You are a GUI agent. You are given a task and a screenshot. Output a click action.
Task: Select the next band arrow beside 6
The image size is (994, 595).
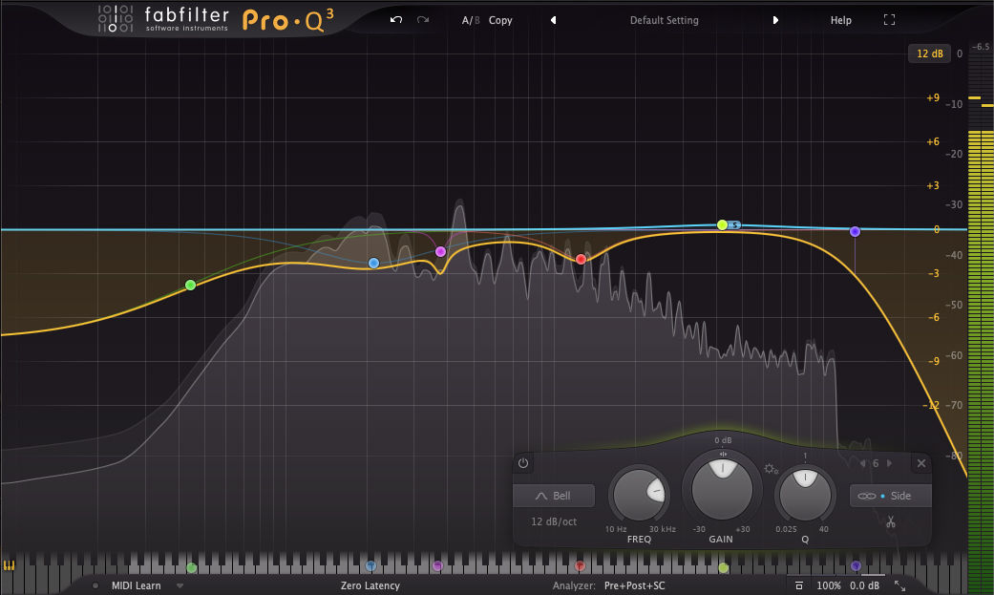coord(889,463)
